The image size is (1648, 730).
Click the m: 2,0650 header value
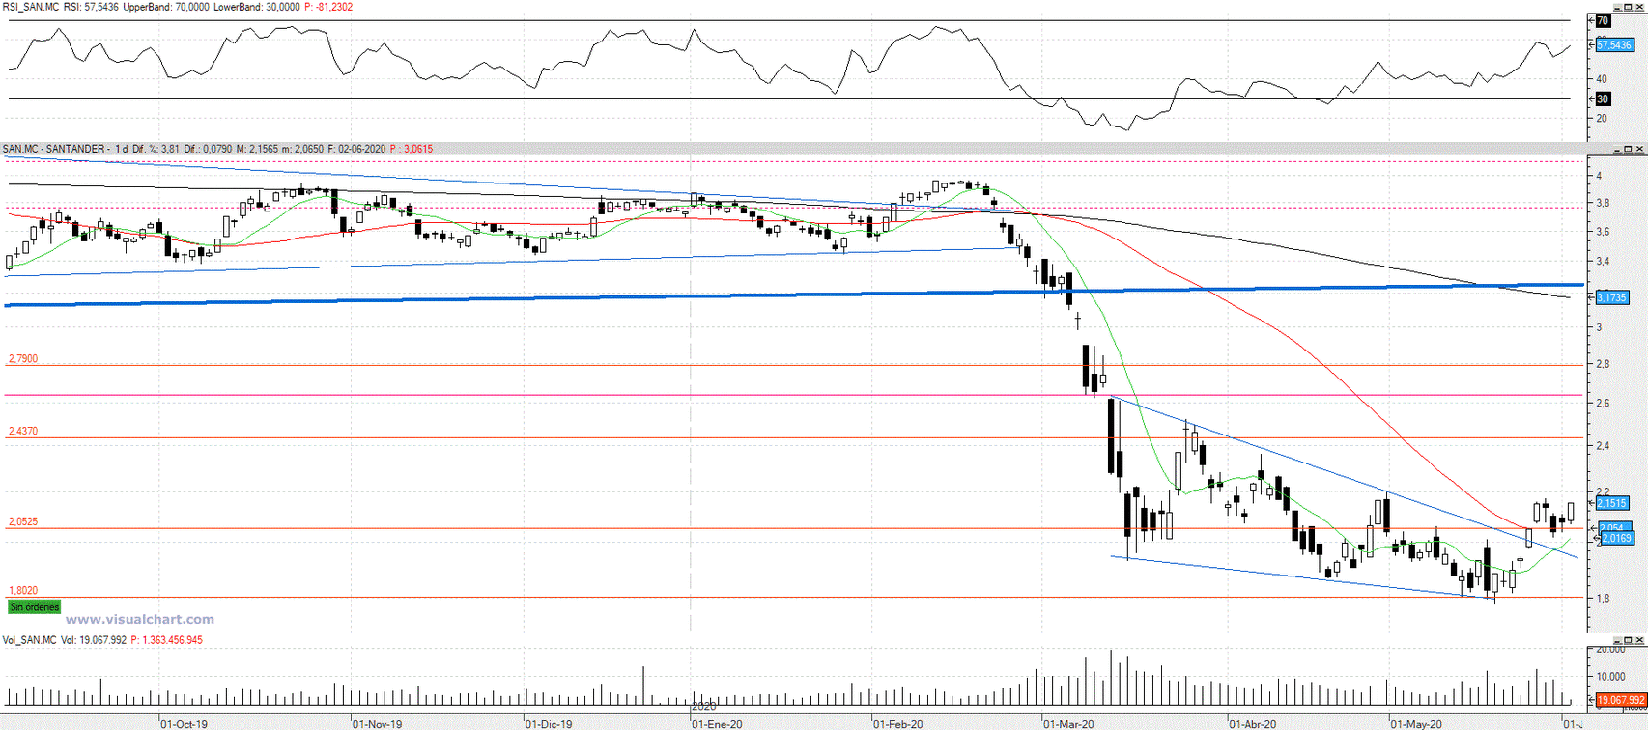(303, 149)
